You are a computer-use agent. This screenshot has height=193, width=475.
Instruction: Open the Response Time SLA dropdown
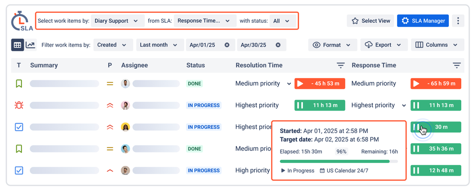click(205, 21)
